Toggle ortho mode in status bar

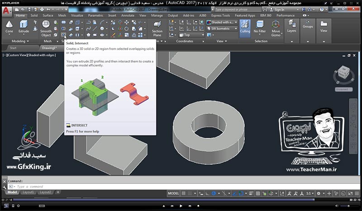coord(207,193)
